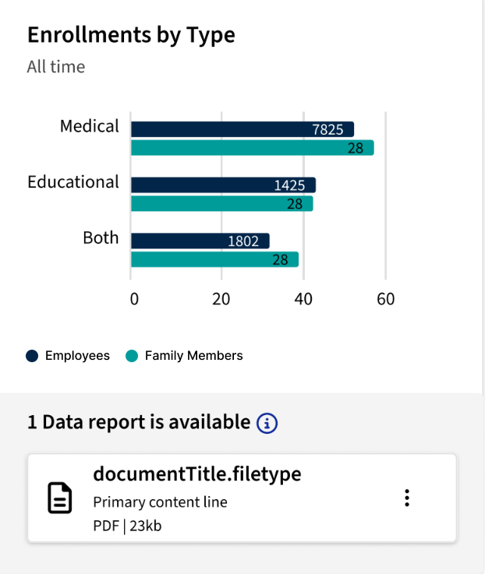This screenshot has width=485, height=574.
Task: Click the Enrollments by Type heading
Action: 131,35
